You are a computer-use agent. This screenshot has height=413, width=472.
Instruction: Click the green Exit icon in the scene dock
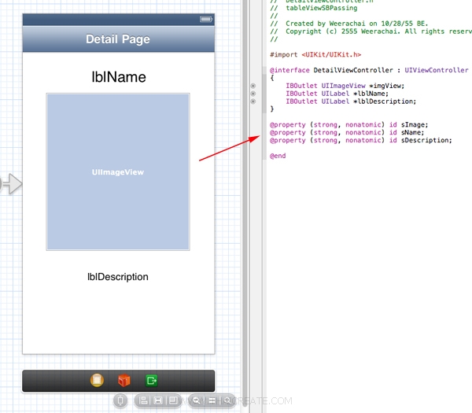click(151, 381)
